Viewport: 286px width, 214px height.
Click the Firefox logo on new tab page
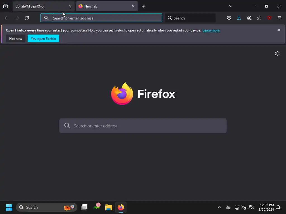tap(143, 94)
